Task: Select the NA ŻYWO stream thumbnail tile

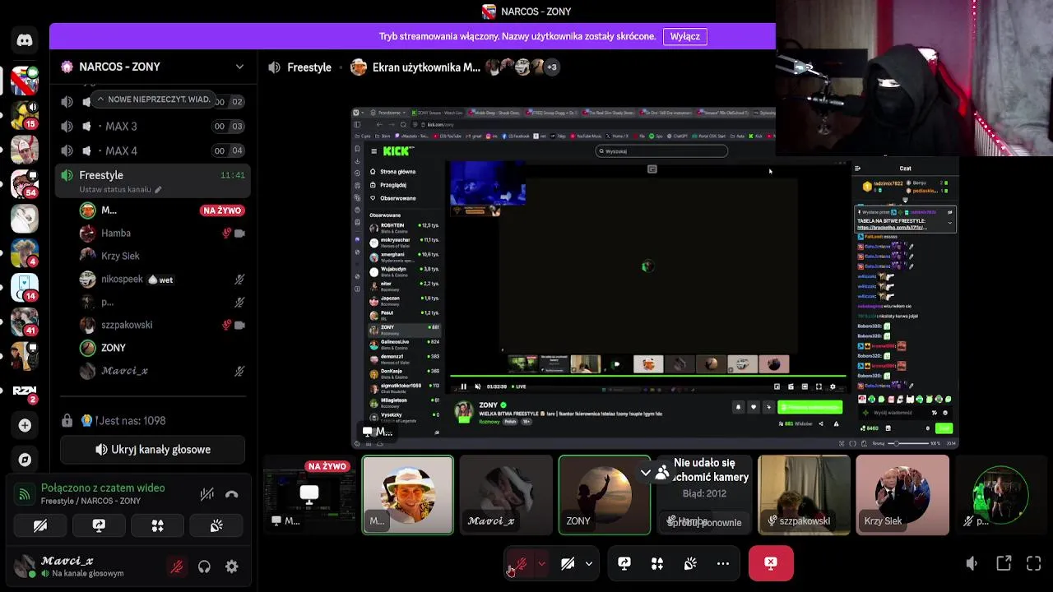Action: pos(308,495)
